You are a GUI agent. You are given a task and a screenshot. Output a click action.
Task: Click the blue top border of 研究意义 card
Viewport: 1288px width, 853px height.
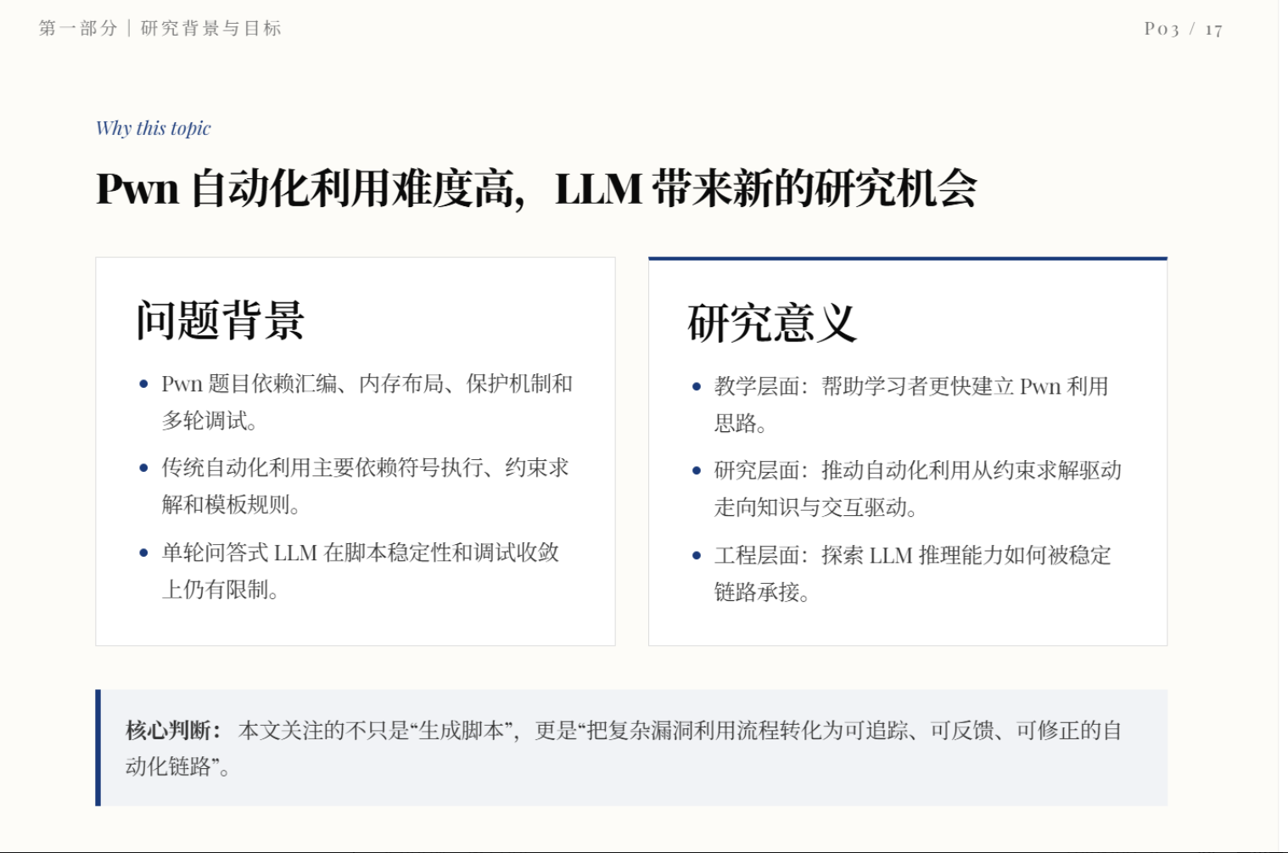pos(908,258)
